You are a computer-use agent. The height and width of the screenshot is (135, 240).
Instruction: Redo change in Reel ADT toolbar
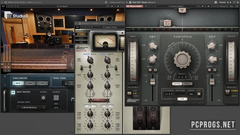(x=152, y=6)
